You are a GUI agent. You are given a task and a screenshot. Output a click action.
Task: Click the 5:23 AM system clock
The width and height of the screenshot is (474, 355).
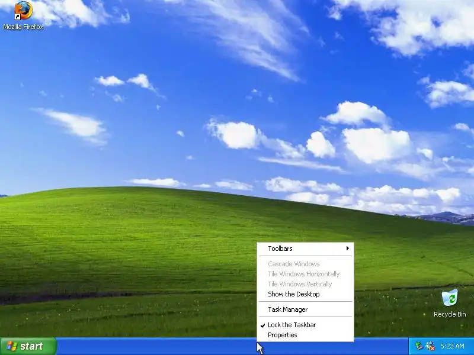coord(452,346)
